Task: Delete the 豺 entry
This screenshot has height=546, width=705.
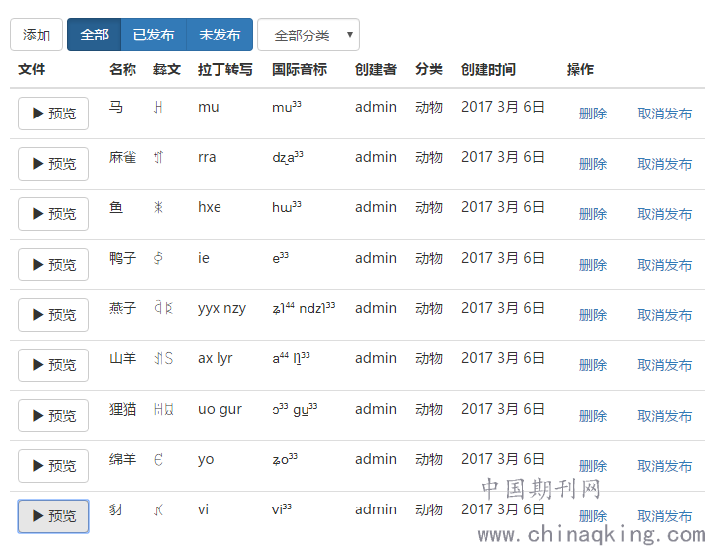Action: coord(593,516)
